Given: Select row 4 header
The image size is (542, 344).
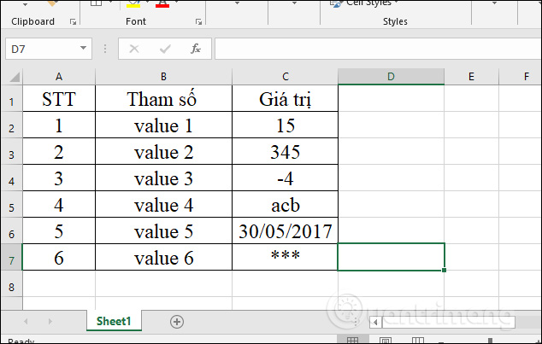Looking at the screenshot, I should [11, 178].
